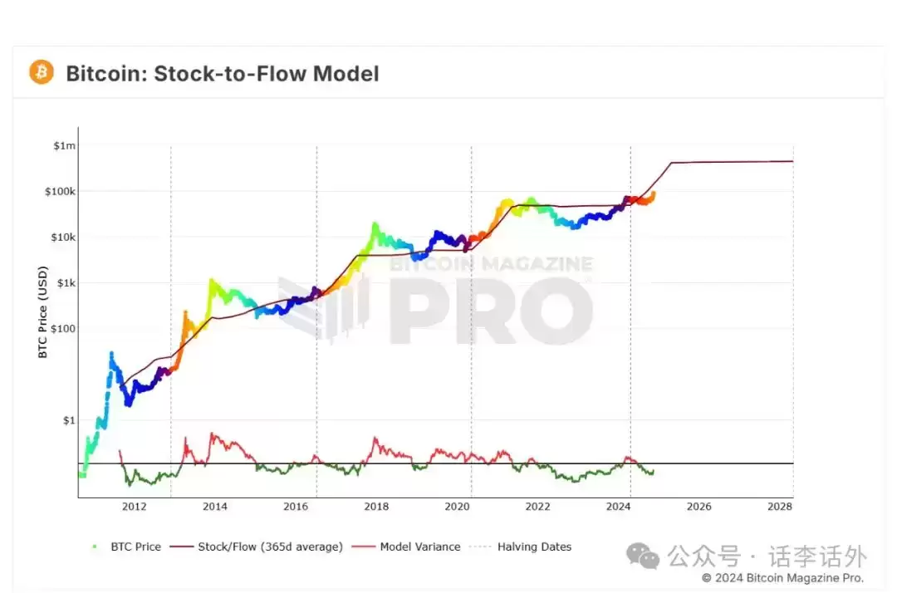Screen dimensions: 897x593
Task: Toggle Halving Dates legend entry
Action: 521,546
